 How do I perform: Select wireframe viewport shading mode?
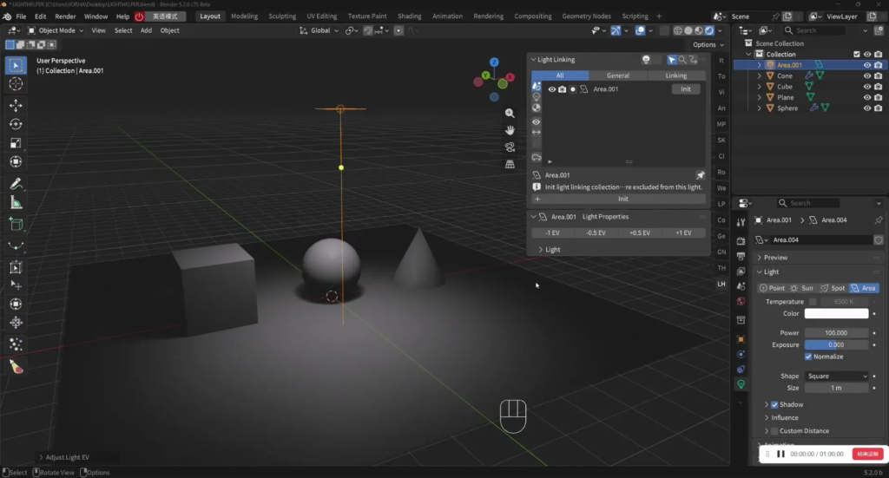[678, 30]
